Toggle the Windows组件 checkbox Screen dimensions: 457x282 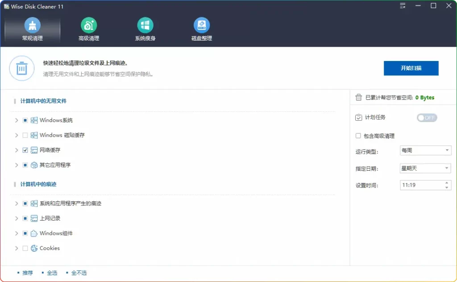[25, 233]
